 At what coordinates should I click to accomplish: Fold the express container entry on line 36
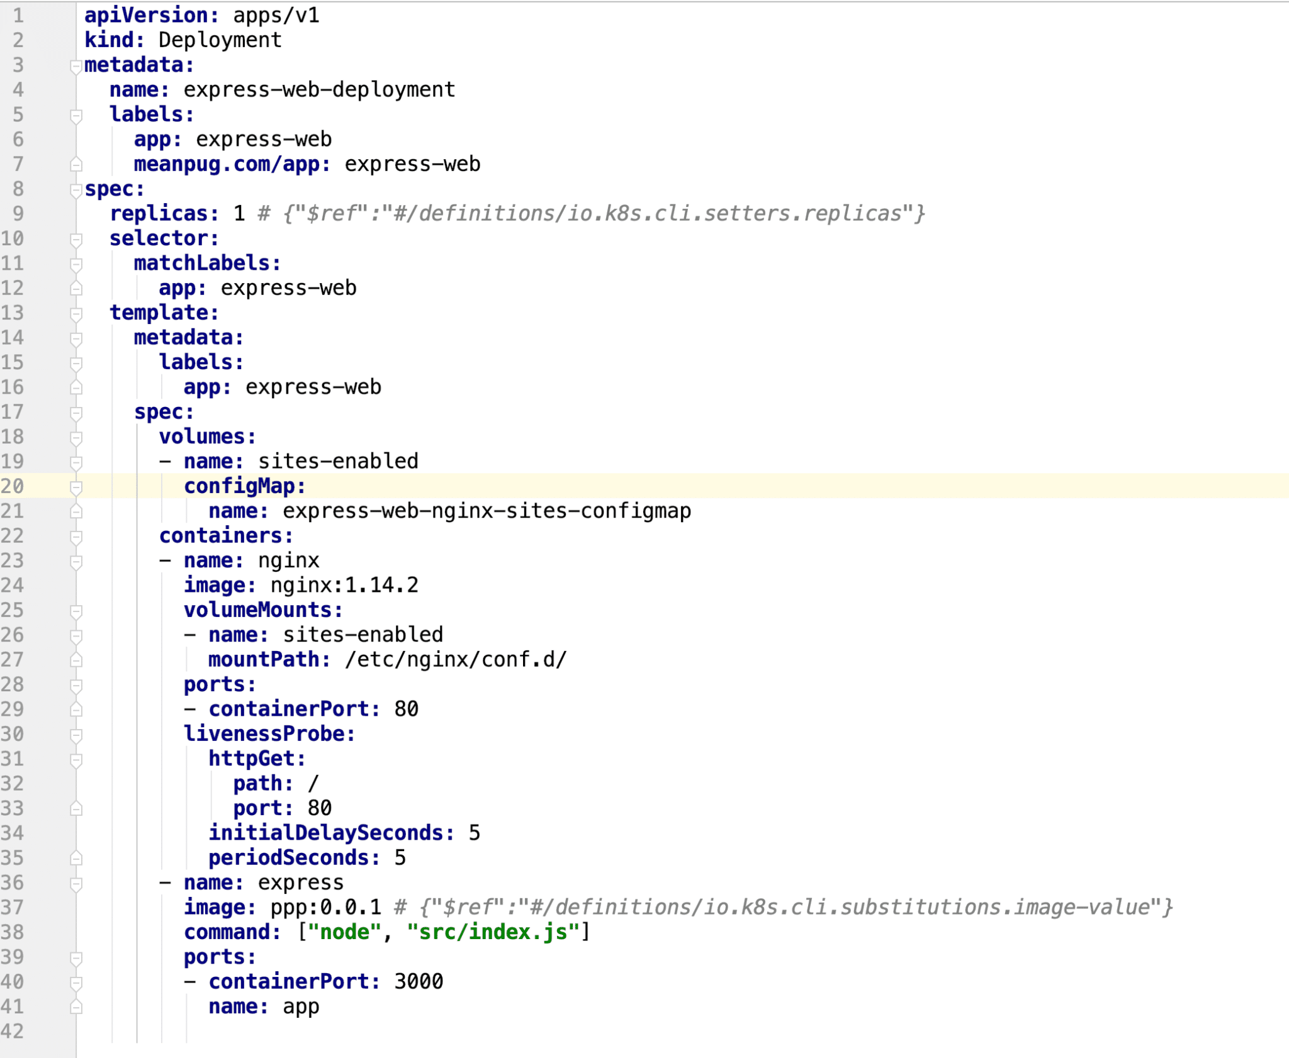76,883
